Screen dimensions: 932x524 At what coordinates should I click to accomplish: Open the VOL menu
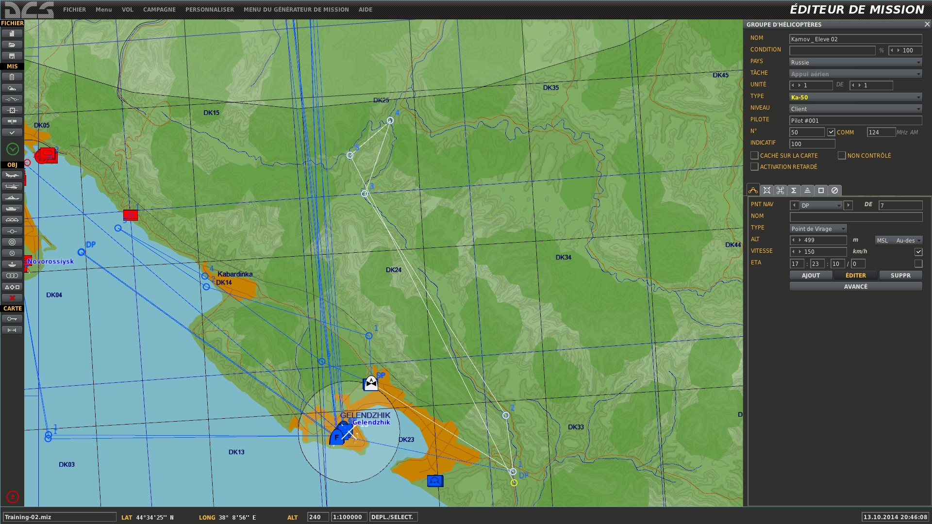pos(127,10)
